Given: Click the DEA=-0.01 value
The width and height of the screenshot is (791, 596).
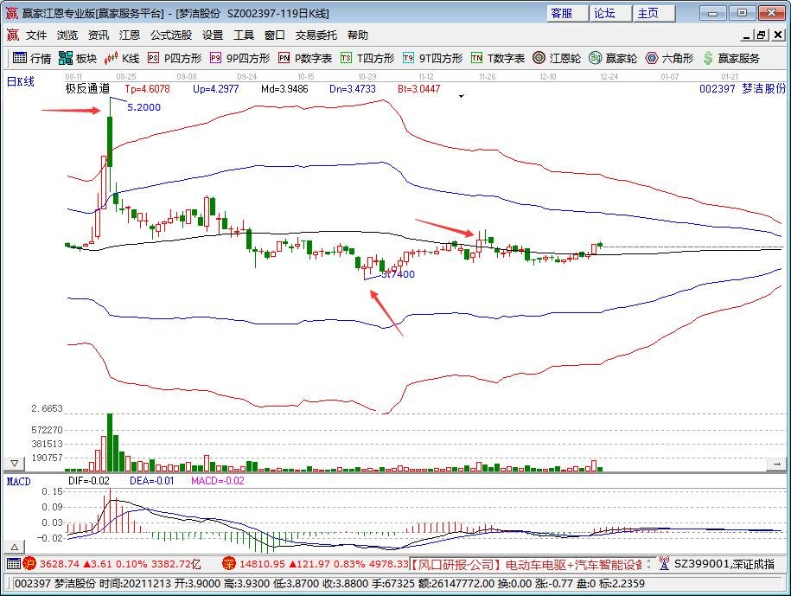Looking at the screenshot, I should [x=152, y=481].
